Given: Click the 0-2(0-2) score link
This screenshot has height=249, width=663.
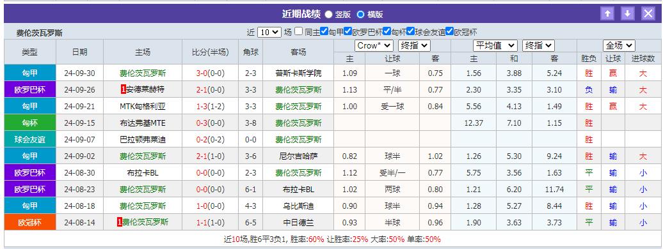Looking at the screenshot, I should pos(210,139).
